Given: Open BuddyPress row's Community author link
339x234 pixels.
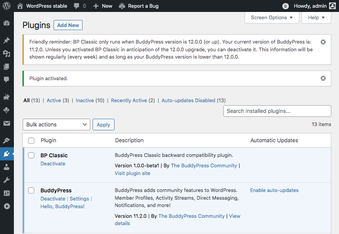Looking at the screenshot, I should pyautogui.click(x=192, y=216).
